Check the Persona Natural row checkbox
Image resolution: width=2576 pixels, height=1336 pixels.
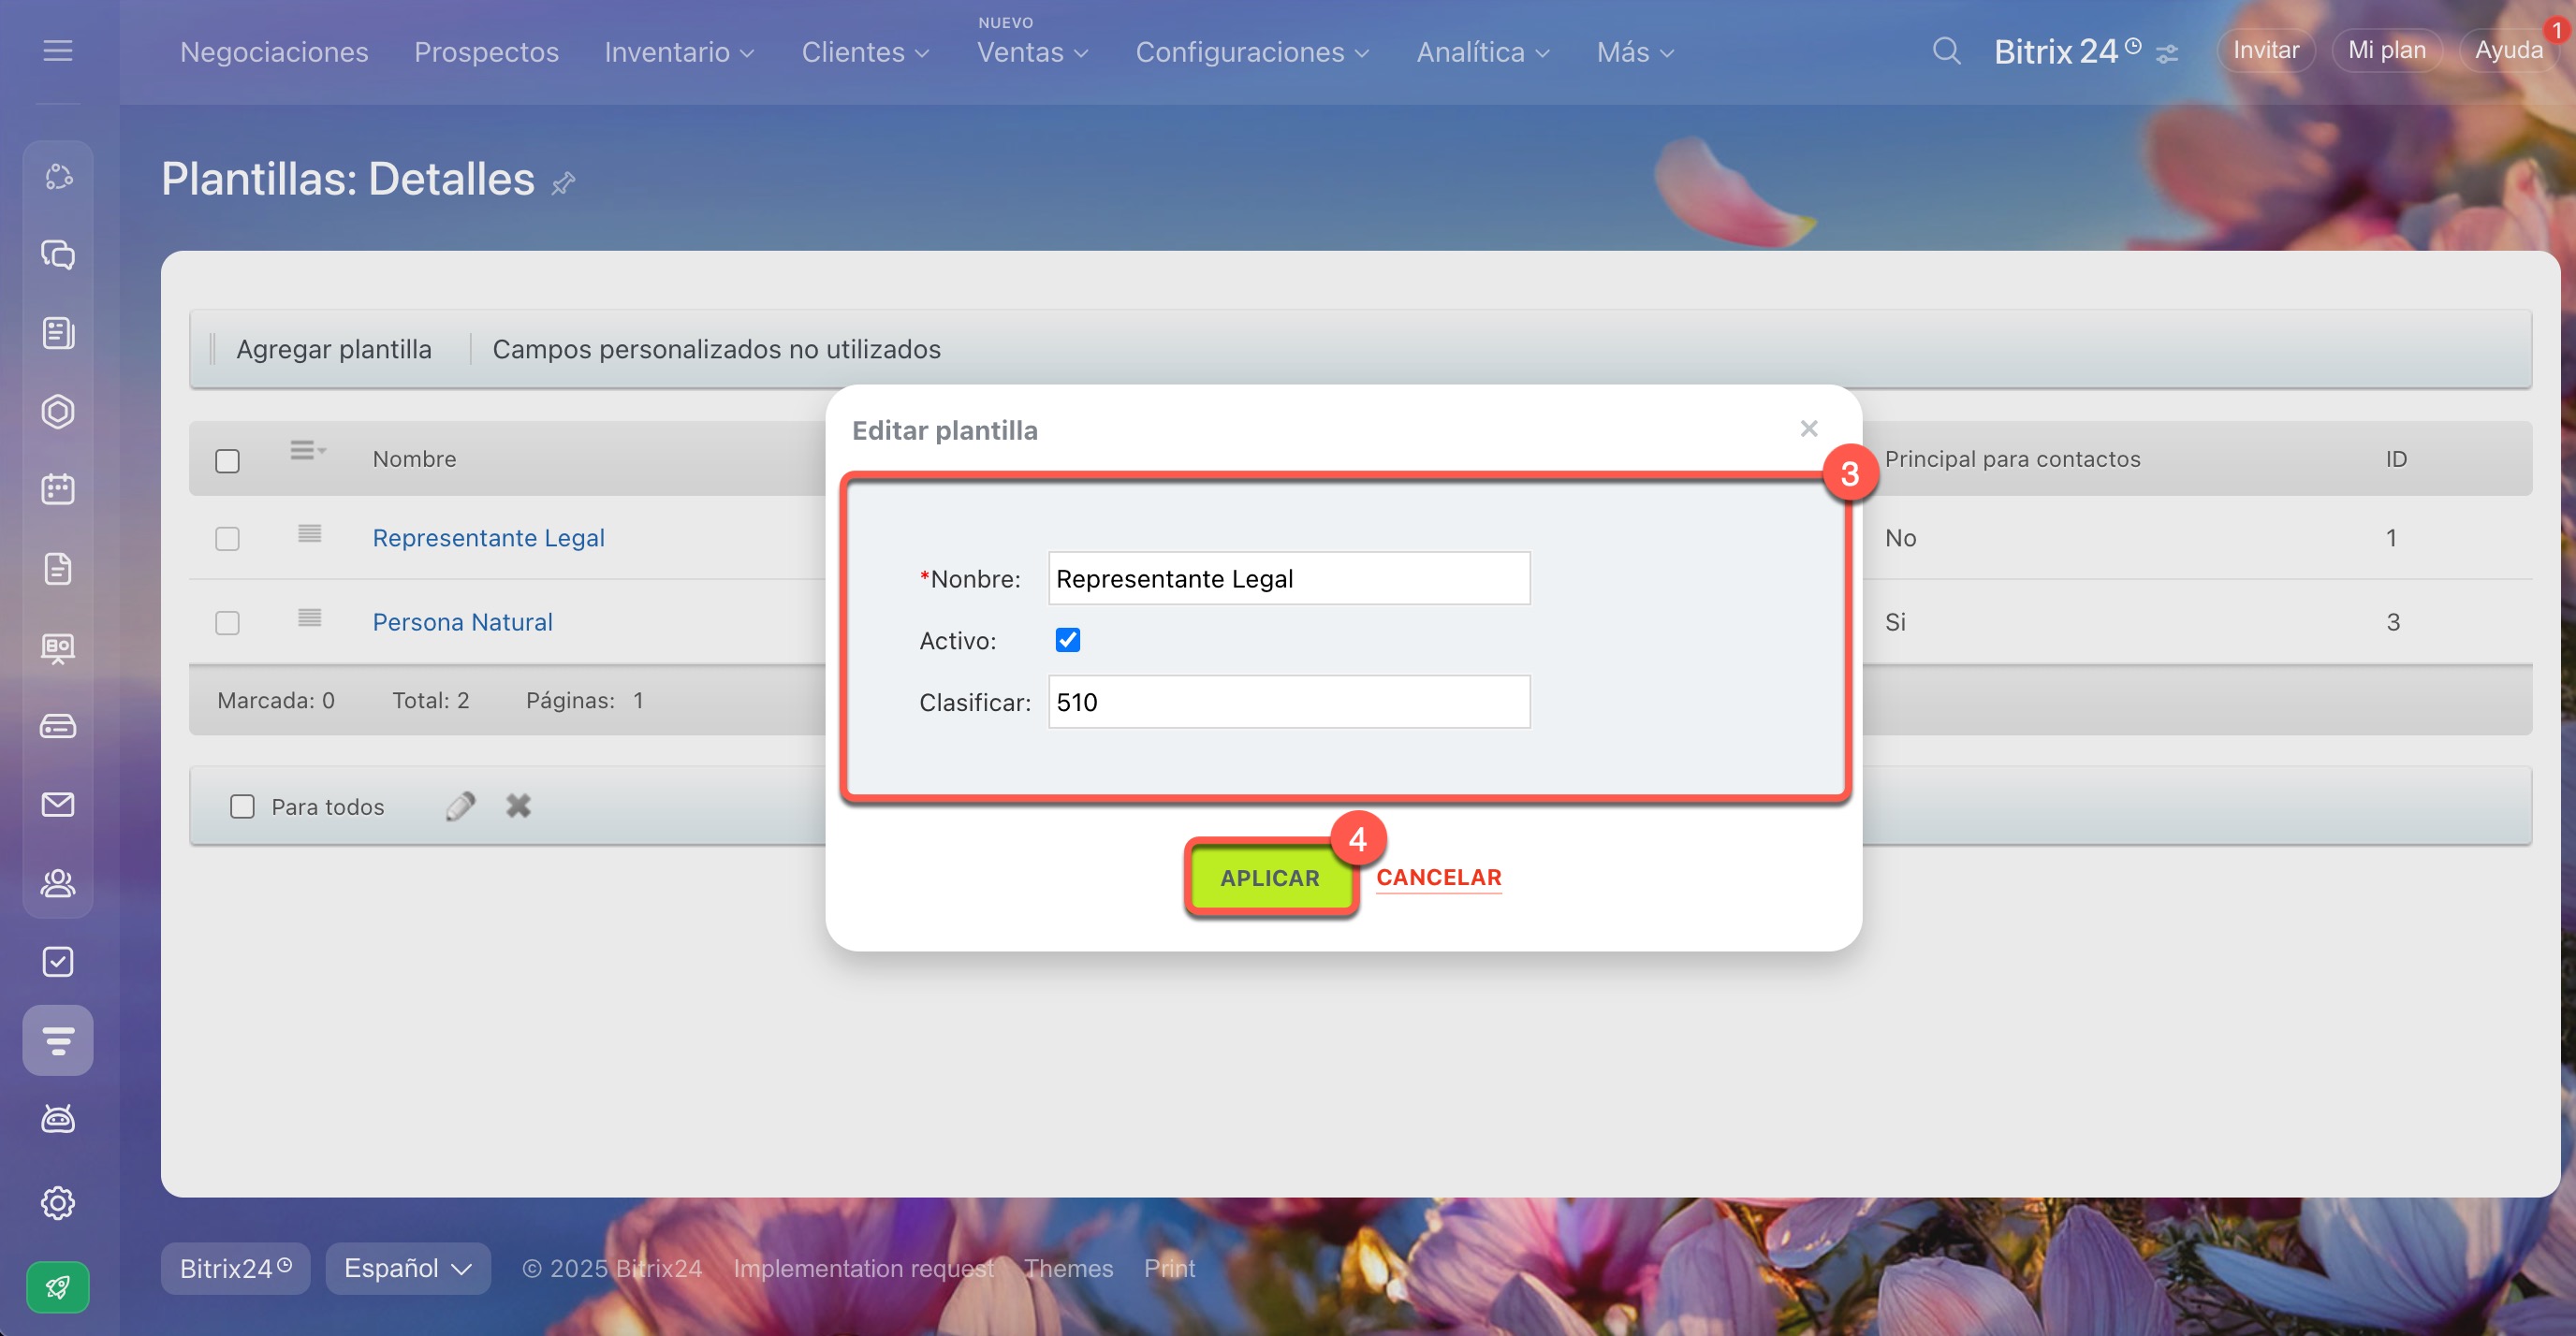coord(228,622)
